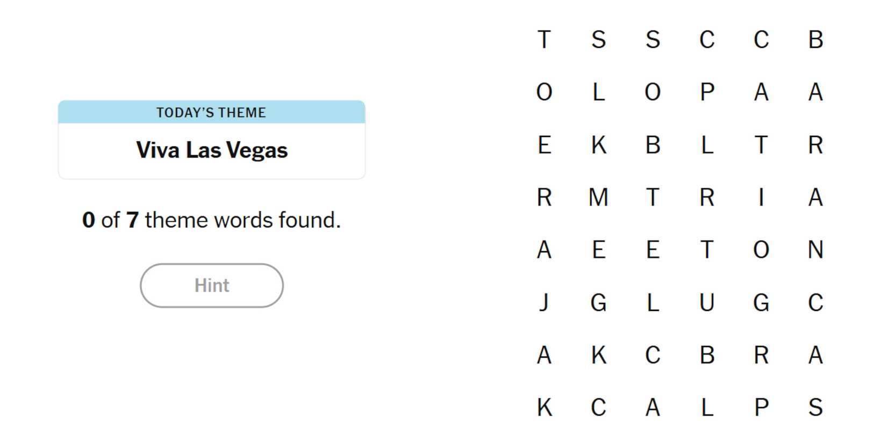Pick the G between J and L

click(x=598, y=302)
